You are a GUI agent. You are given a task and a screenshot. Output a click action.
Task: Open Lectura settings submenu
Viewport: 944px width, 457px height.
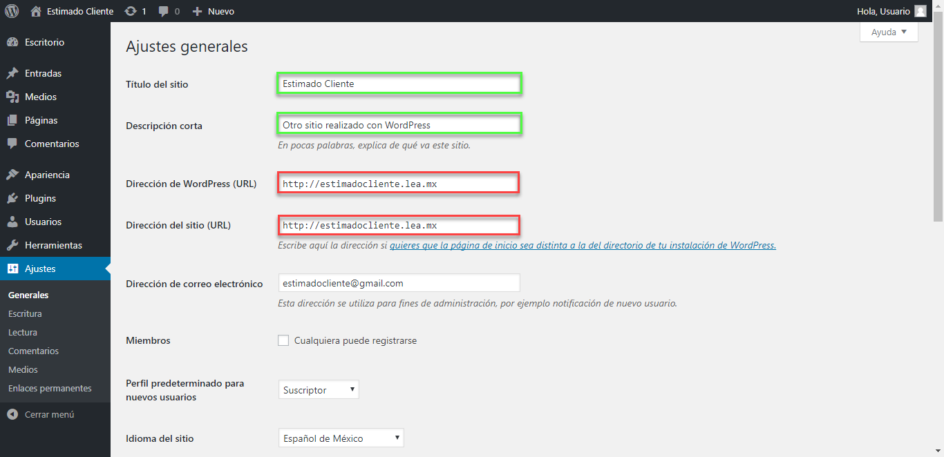coord(23,332)
